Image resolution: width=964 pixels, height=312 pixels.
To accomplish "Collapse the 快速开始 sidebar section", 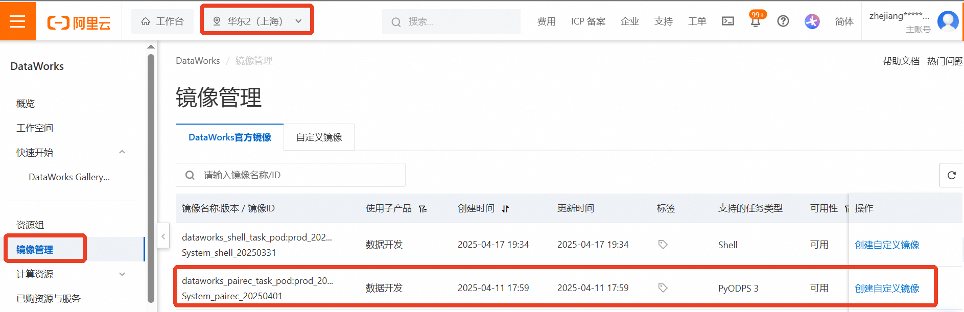I will (x=122, y=152).
